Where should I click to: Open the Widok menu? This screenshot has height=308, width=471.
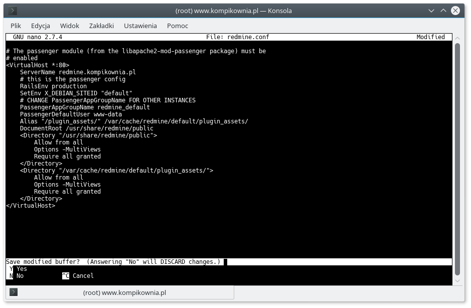(x=69, y=26)
